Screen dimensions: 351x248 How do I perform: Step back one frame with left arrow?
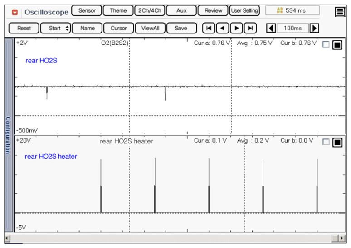(222, 28)
